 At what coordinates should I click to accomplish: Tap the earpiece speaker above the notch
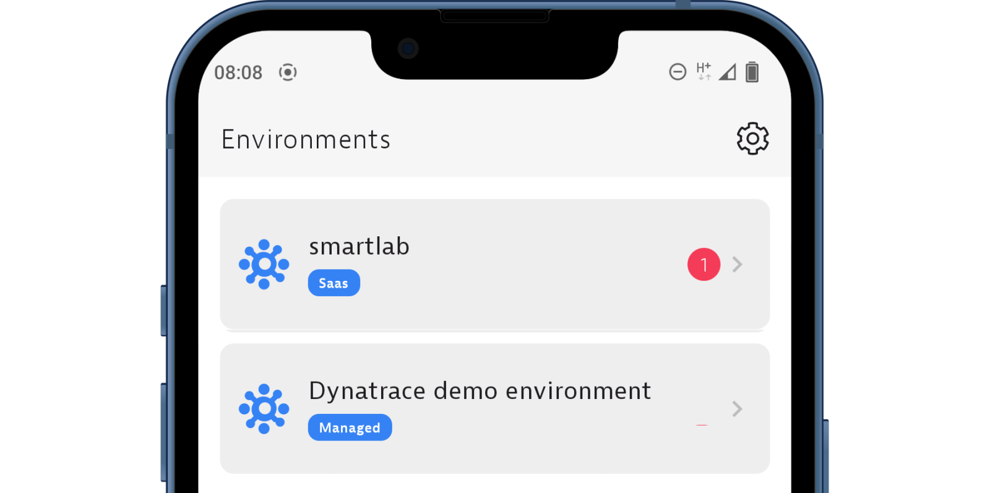pyautogui.click(x=494, y=15)
